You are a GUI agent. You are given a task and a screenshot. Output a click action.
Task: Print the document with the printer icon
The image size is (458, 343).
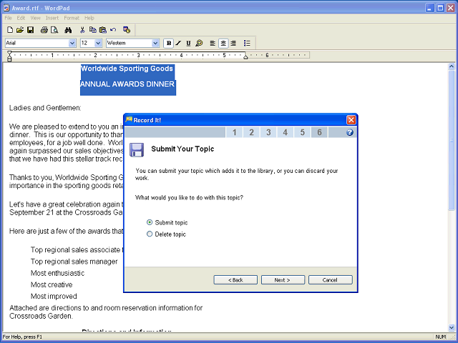(x=44, y=30)
